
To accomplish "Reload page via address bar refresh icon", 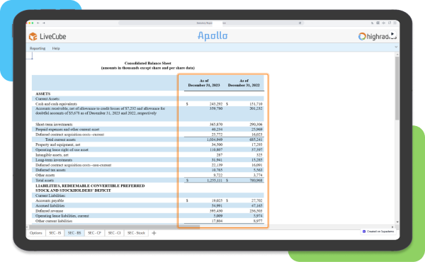I will coord(300,23).
